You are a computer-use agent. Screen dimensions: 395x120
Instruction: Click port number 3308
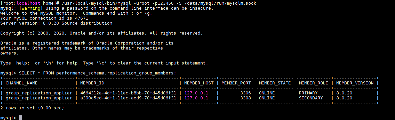[x=246, y=98]
